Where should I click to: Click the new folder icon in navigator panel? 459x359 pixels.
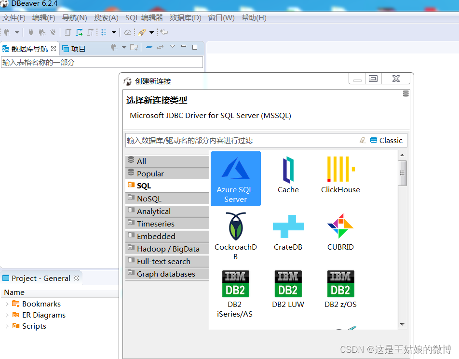pyautogui.click(x=134, y=47)
